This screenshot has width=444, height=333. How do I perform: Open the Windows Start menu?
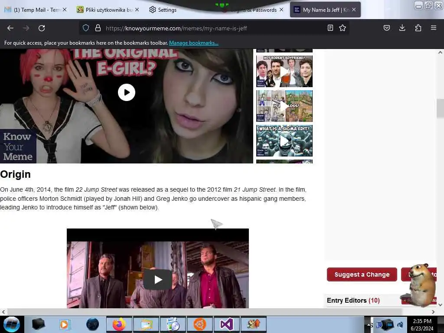tap(11, 324)
